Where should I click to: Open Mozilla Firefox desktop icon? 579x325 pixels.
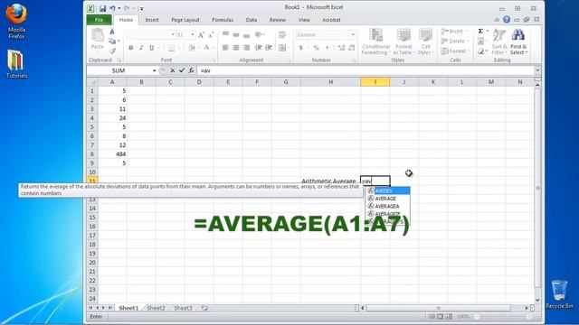pos(16,21)
